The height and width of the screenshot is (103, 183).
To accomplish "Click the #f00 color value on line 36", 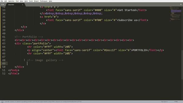I will (x=98, y=20).
